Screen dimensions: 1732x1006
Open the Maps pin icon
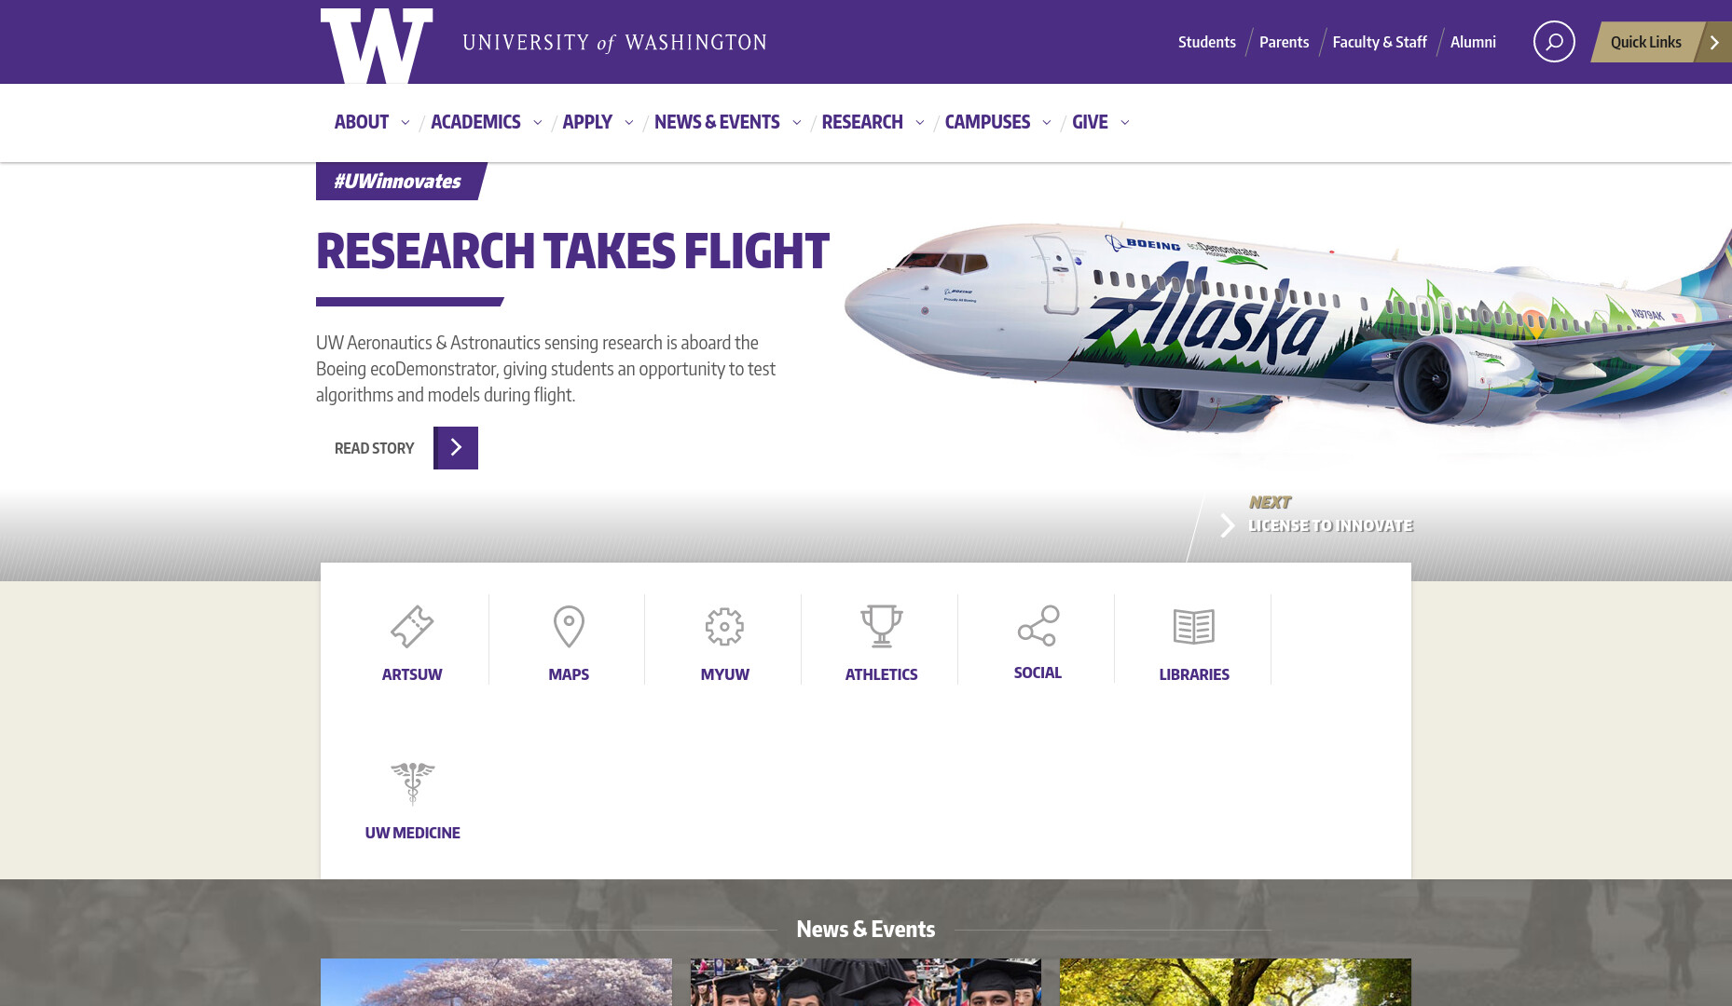click(569, 627)
